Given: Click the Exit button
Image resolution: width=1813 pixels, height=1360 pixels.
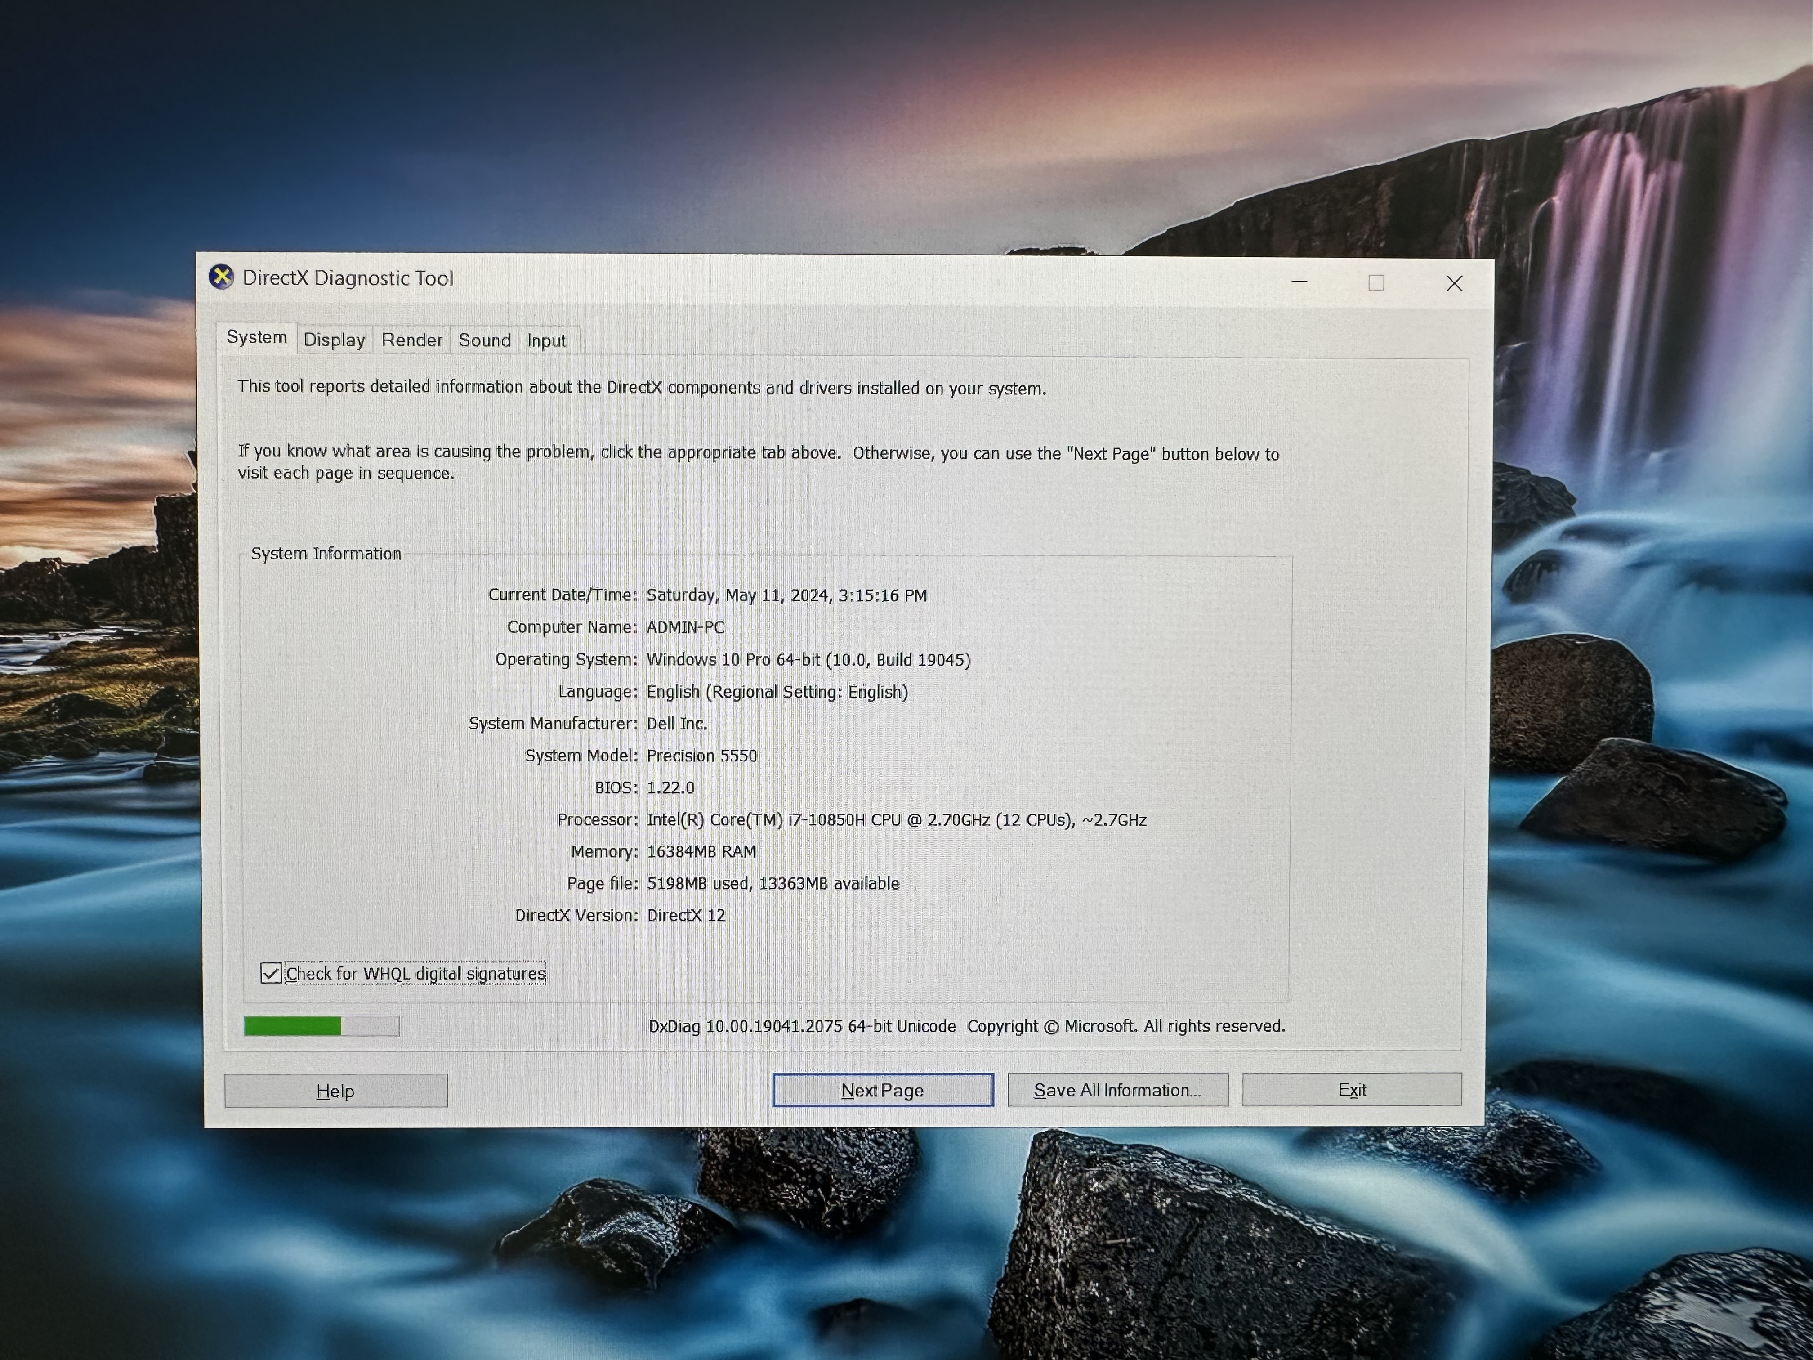Looking at the screenshot, I should (x=1353, y=1089).
